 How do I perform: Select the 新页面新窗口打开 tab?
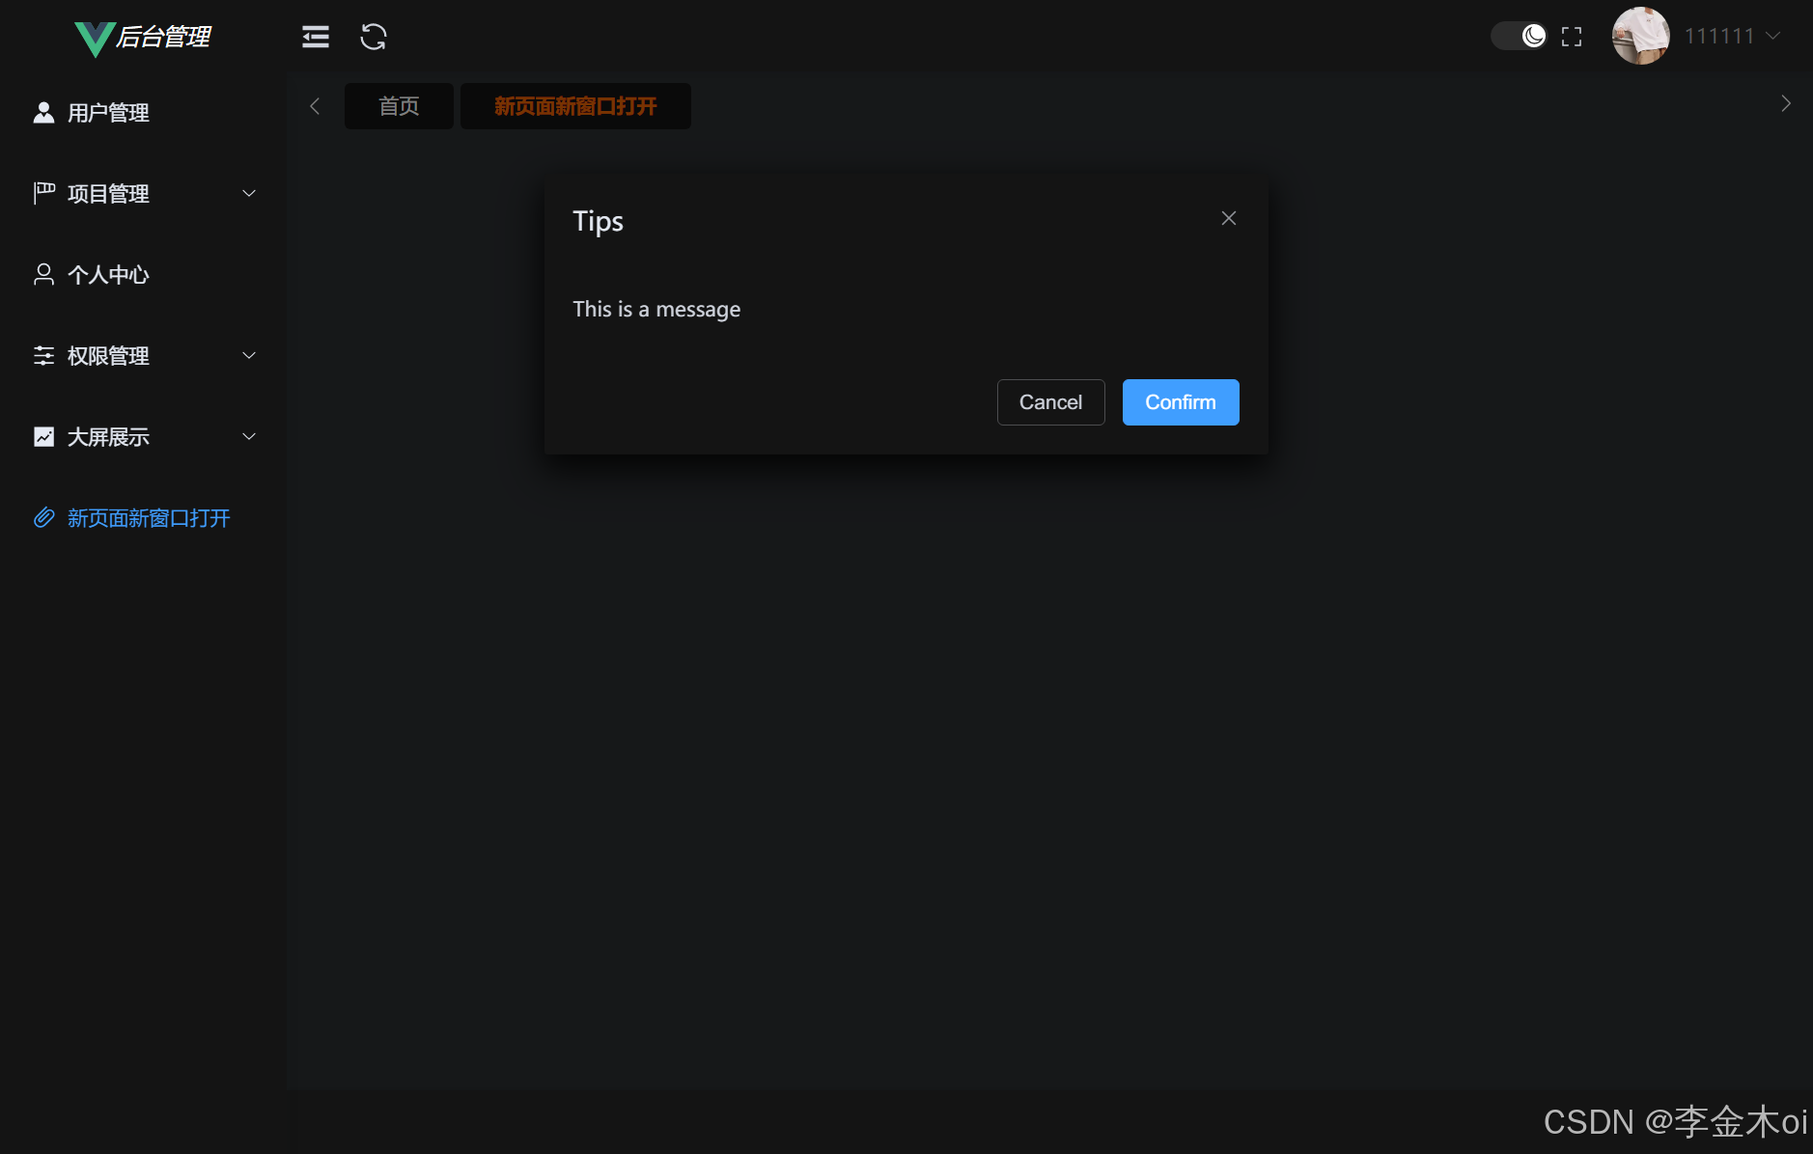pyautogui.click(x=574, y=106)
